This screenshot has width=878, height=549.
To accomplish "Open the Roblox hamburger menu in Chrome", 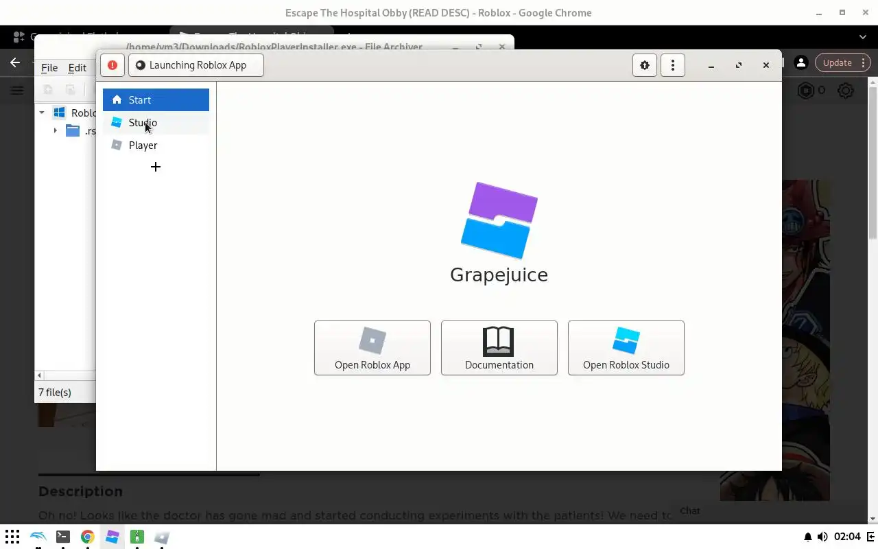I will click(x=17, y=91).
